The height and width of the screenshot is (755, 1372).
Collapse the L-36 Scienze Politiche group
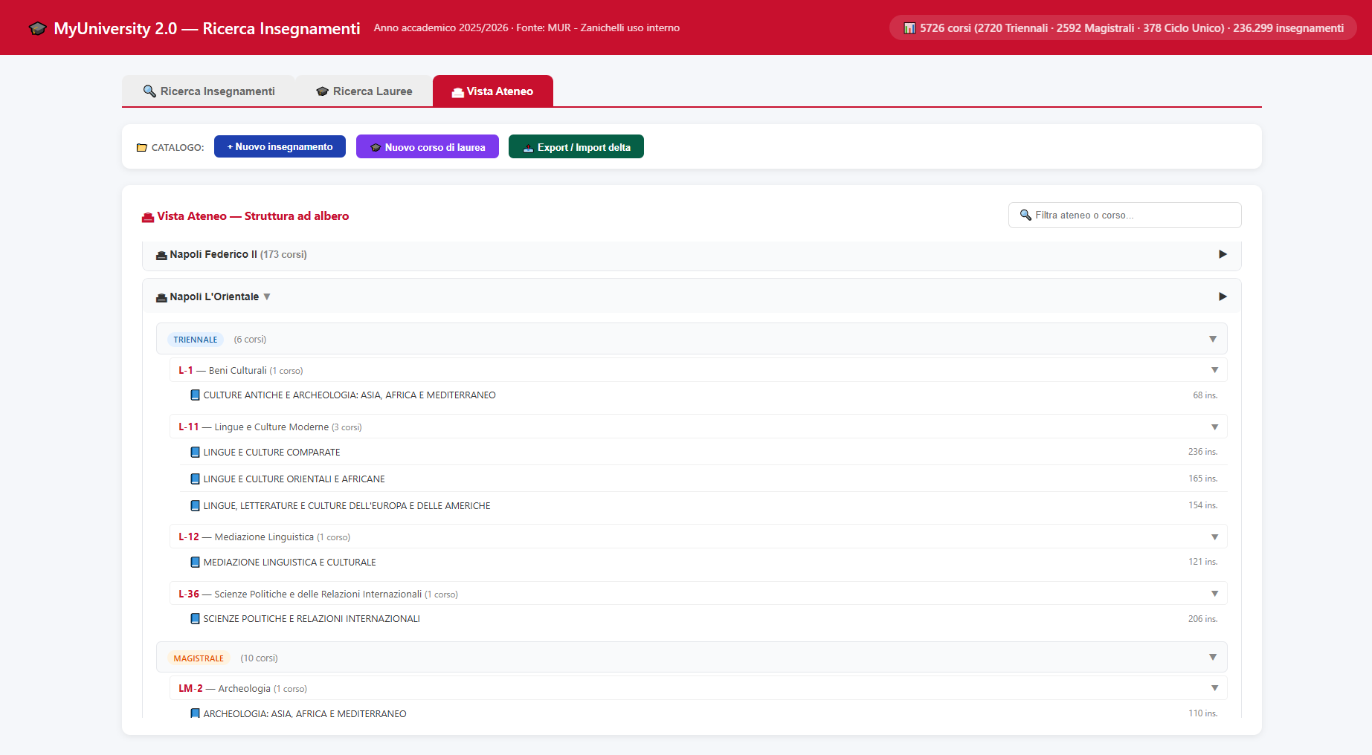tap(1214, 594)
